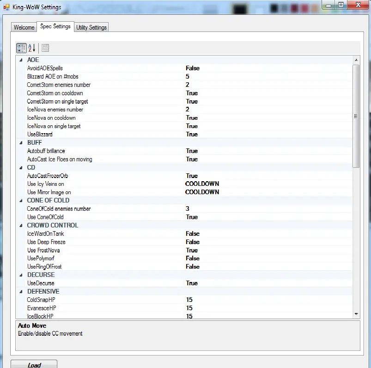The image size is (371, 368).
Task: Edit the ColdSnapHP value
Action: click(268, 300)
